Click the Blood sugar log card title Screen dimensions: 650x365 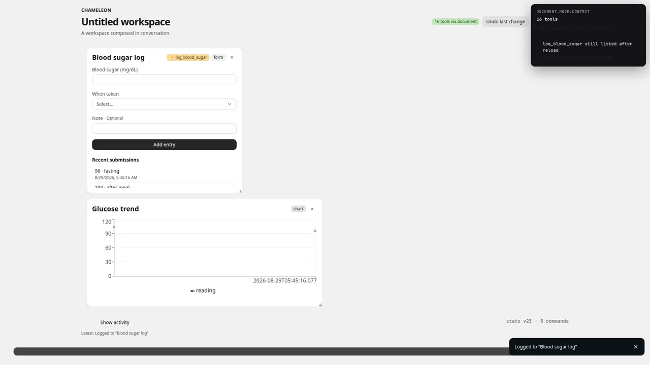coord(118,57)
